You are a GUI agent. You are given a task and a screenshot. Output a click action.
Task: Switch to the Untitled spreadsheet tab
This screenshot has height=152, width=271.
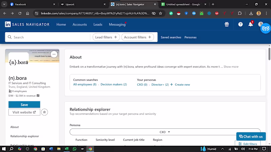[x=184, y=4]
